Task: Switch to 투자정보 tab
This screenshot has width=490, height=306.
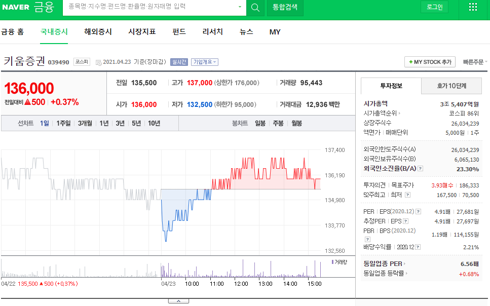Action: pos(391,86)
